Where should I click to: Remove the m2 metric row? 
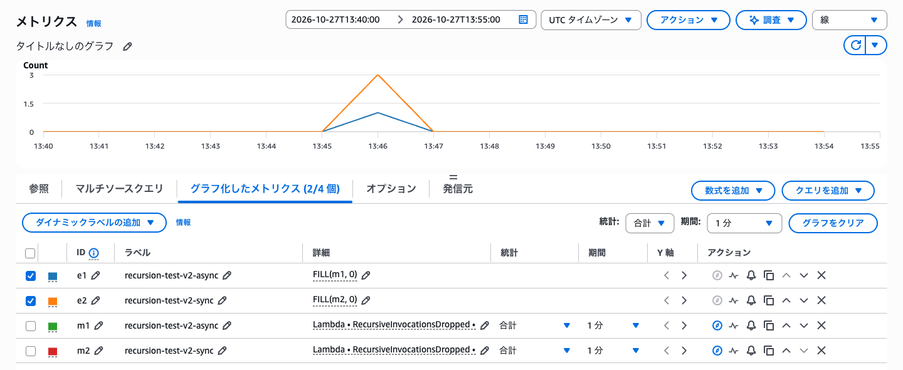821,351
